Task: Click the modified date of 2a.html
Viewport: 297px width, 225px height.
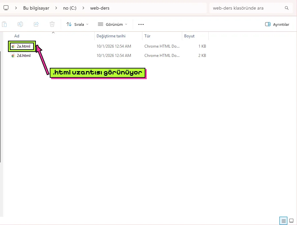Action: click(x=113, y=46)
